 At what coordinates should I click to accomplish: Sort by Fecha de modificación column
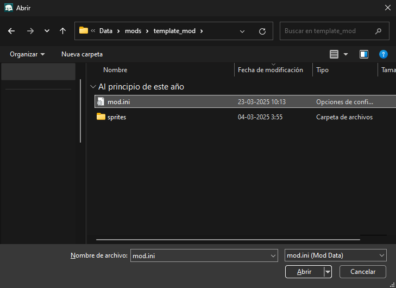coord(271,70)
